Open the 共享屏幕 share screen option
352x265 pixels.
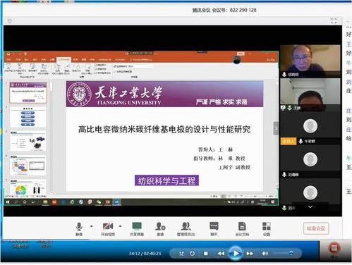[x=137, y=228]
